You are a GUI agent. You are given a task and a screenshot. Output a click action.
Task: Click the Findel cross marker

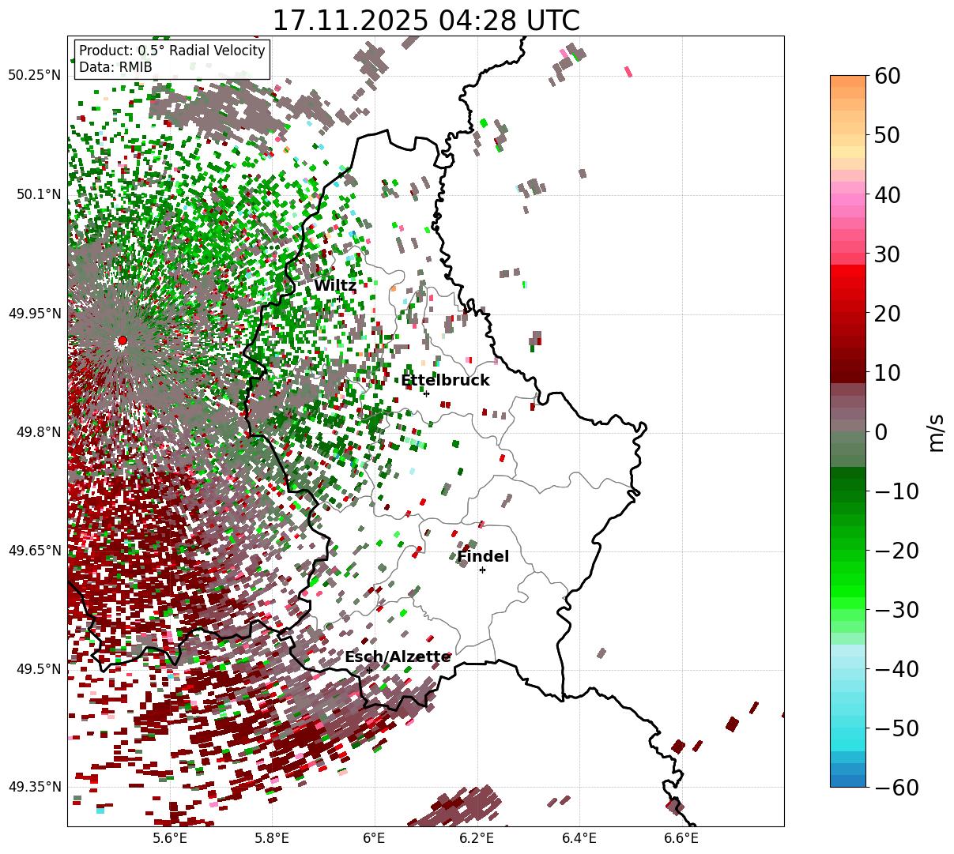tap(482, 570)
